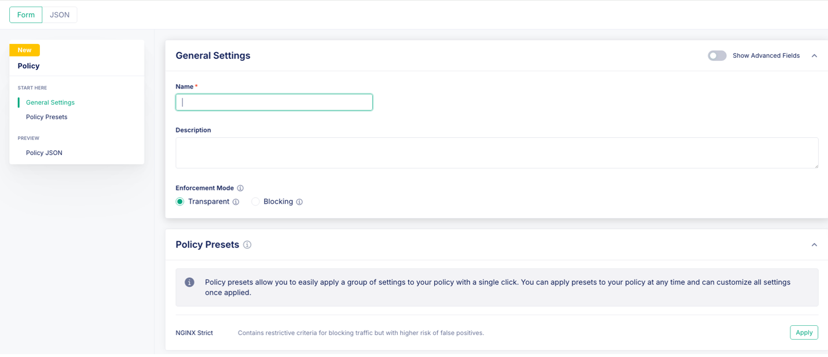Click the info icon next to Transparent
The width and height of the screenshot is (828, 357).
tap(236, 202)
